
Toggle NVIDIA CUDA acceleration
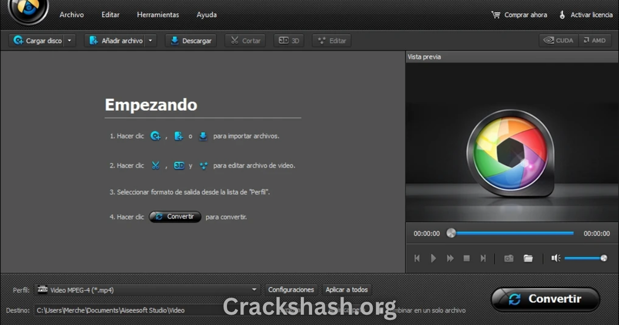[559, 40]
